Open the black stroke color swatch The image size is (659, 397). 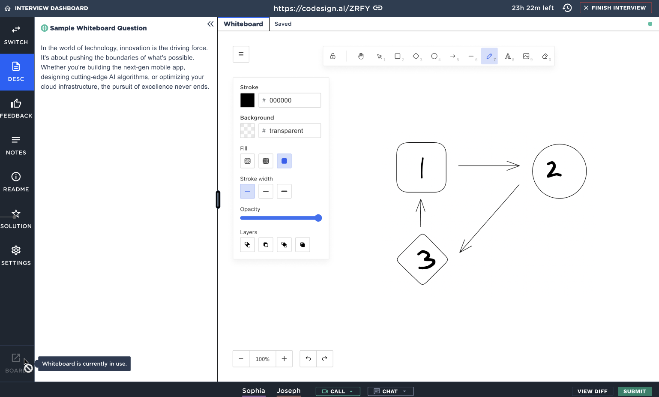click(x=248, y=100)
